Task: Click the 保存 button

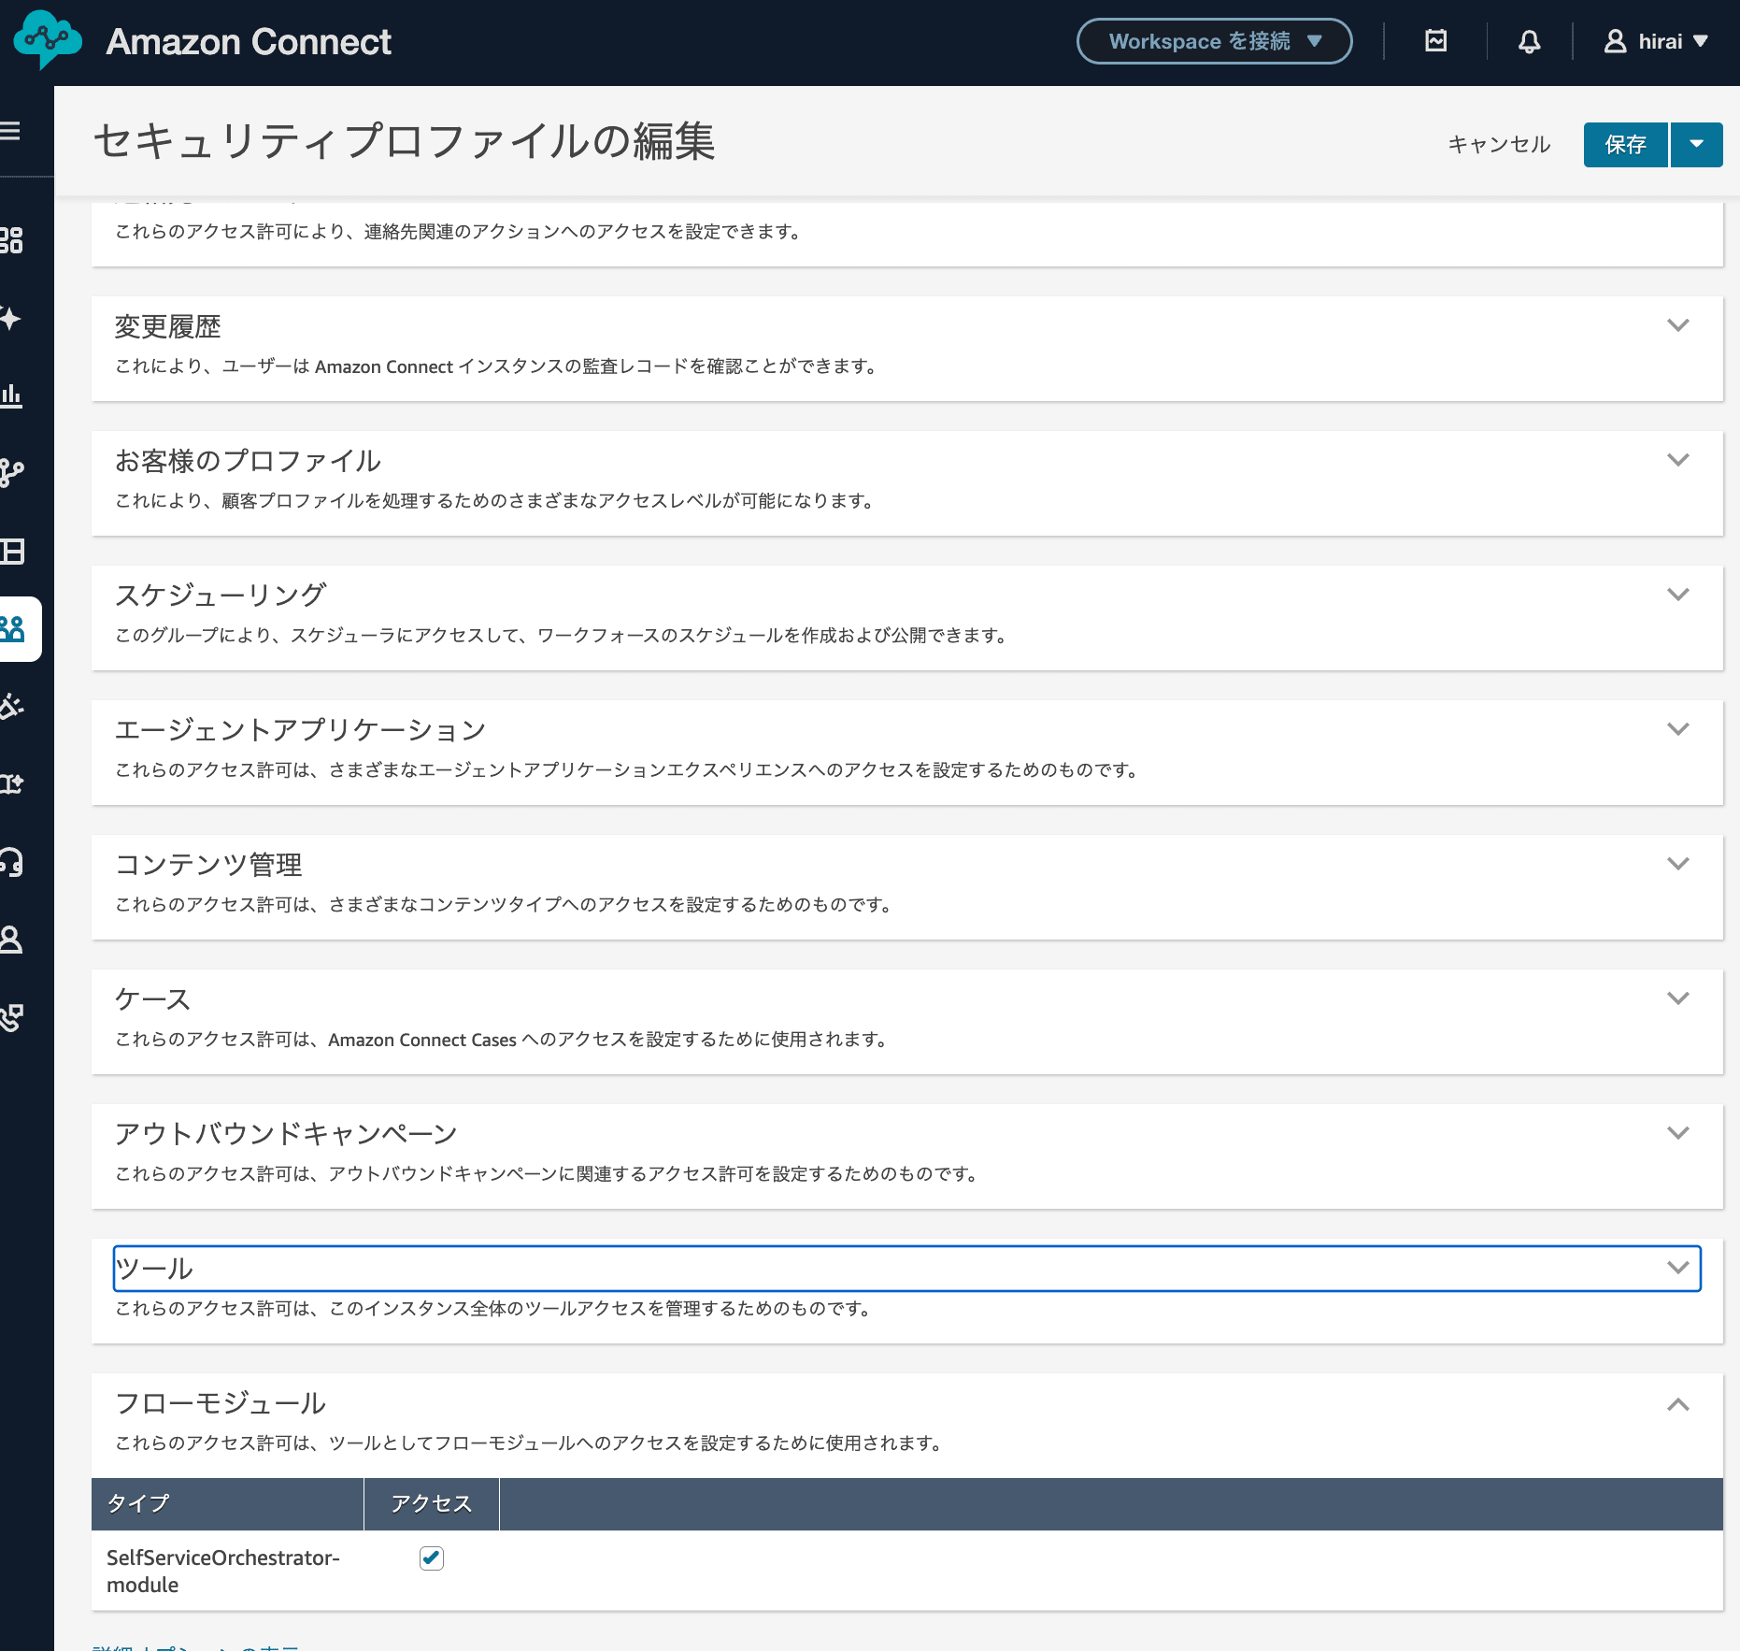Action: point(1624,145)
